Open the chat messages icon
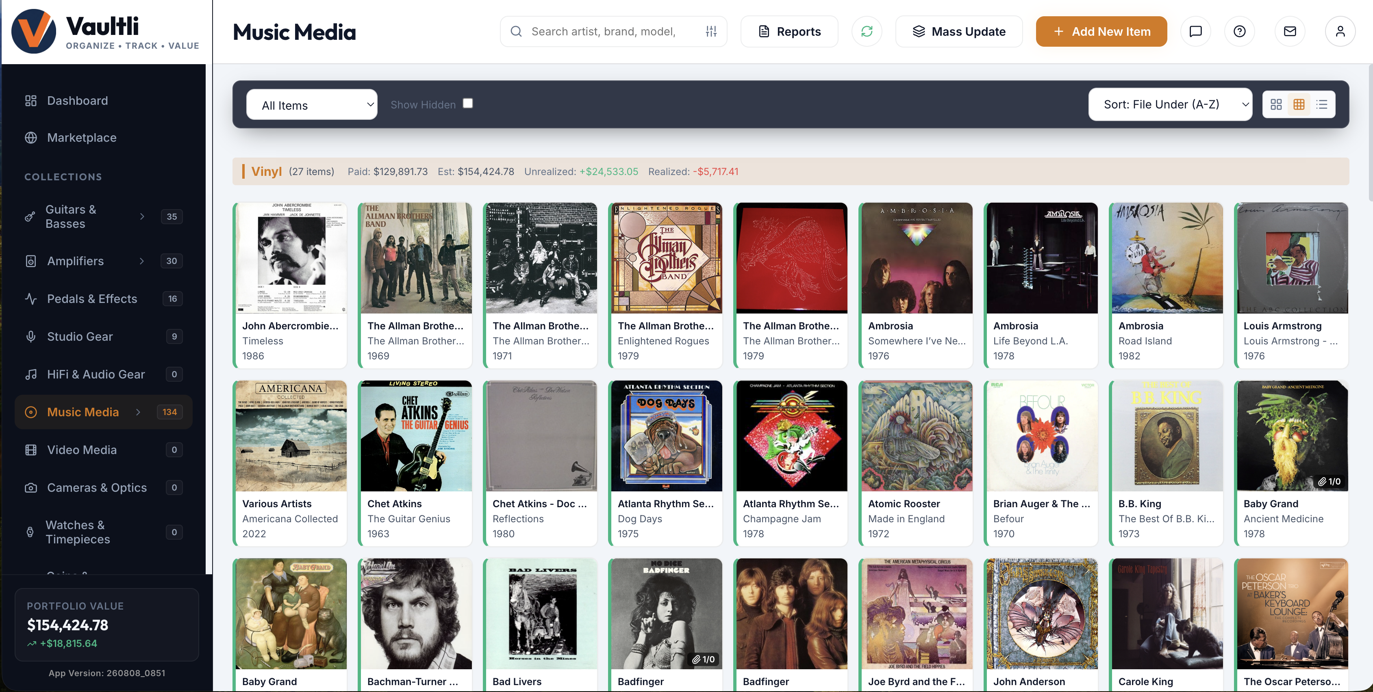 (x=1195, y=31)
